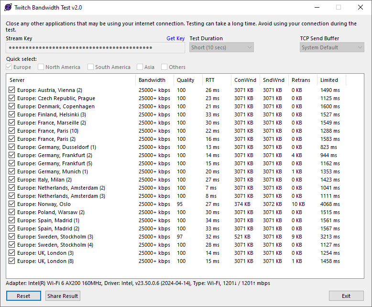This screenshot has width=372, height=307.
Task: Uncheck Europe: Sweden, Stockholm (4) server
Action: pos(11,245)
